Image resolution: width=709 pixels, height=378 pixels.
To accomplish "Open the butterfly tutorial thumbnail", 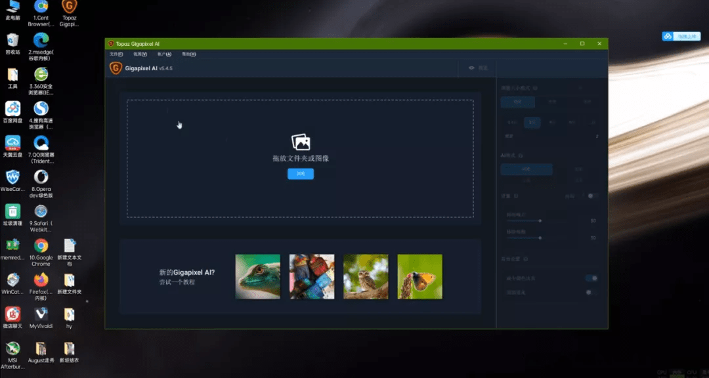I will 420,276.
